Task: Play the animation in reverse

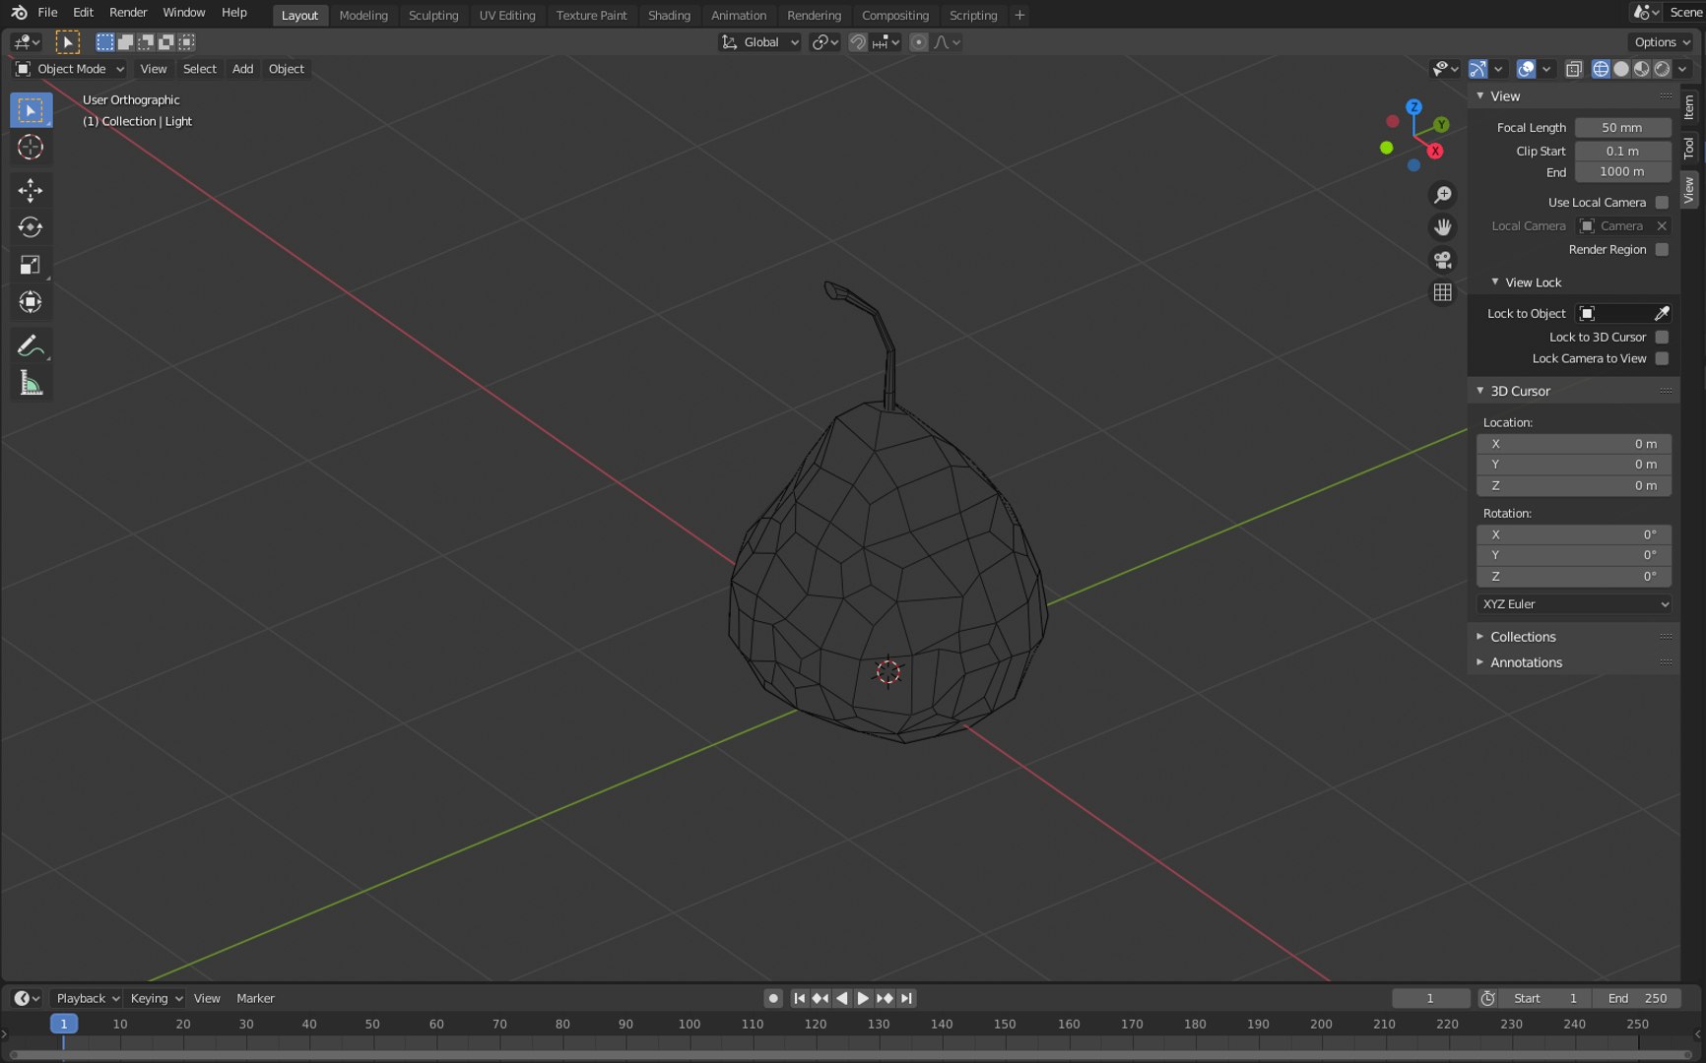Action: (x=841, y=998)
